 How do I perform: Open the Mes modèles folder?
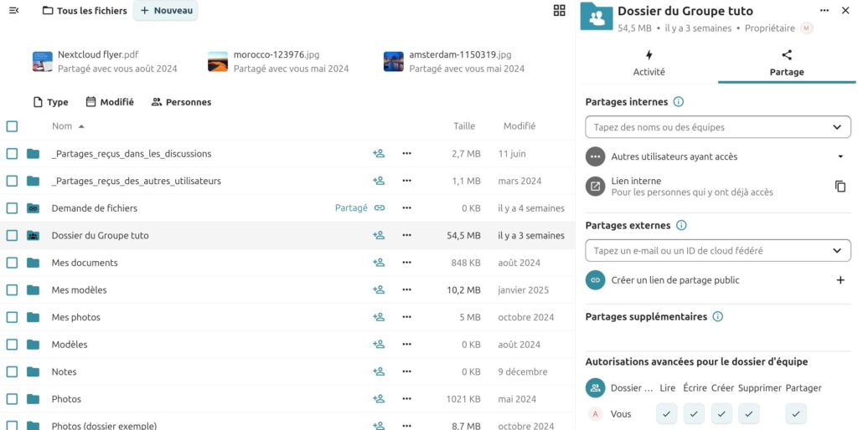click(80, 290)
